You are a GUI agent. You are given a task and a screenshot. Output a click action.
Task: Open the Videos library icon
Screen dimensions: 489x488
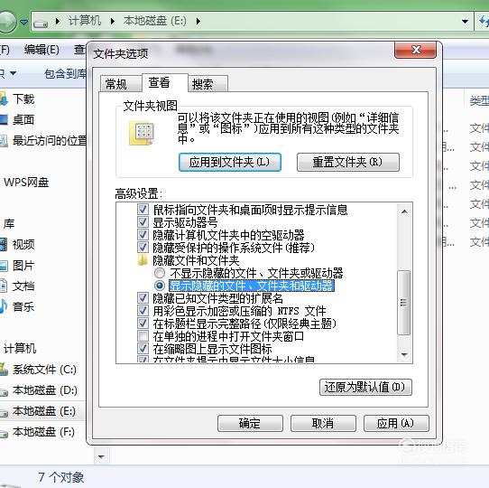[x=3, y=244]
